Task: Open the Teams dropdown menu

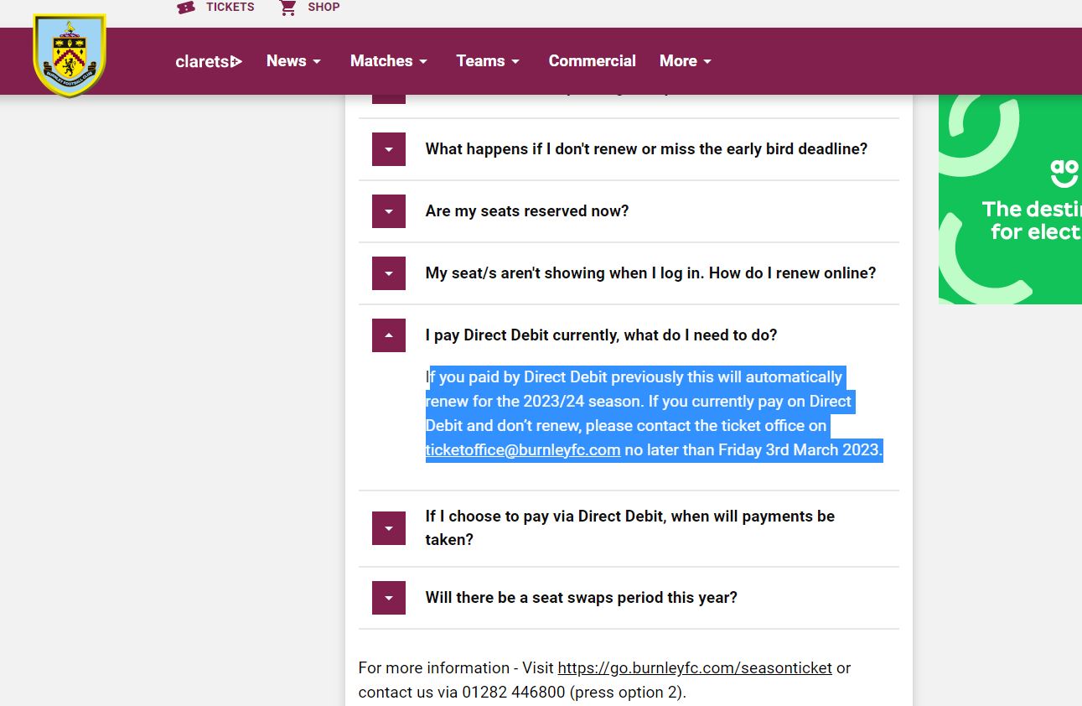Action: 488,61
